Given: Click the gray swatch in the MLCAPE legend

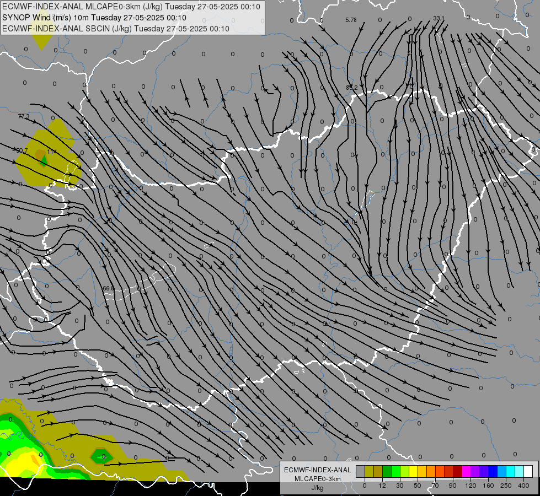Looking at the screenshot, I should click(360, 472).
